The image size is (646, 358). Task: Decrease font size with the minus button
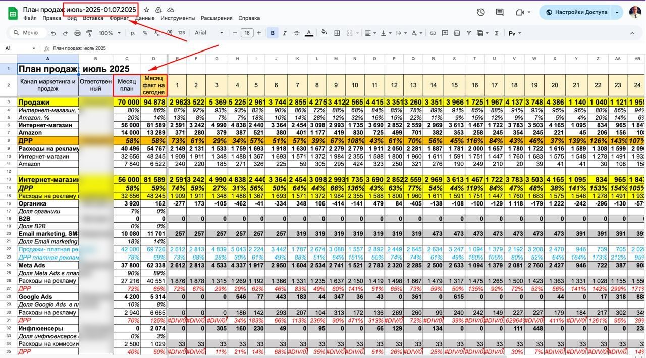pos(235,33)
